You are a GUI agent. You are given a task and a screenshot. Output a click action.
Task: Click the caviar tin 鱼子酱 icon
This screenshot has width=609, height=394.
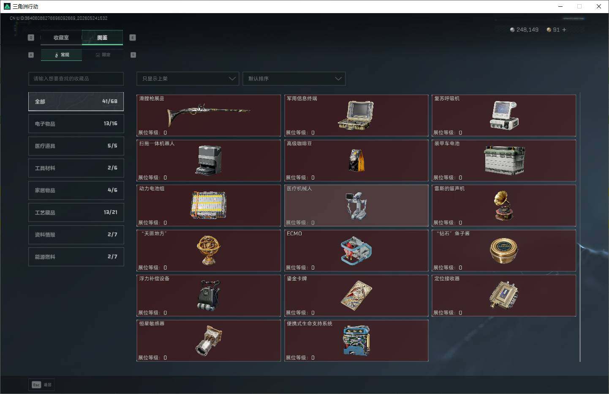504,250
